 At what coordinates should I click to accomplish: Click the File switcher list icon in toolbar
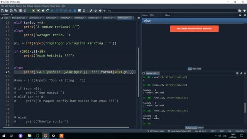tap(20, 10)
